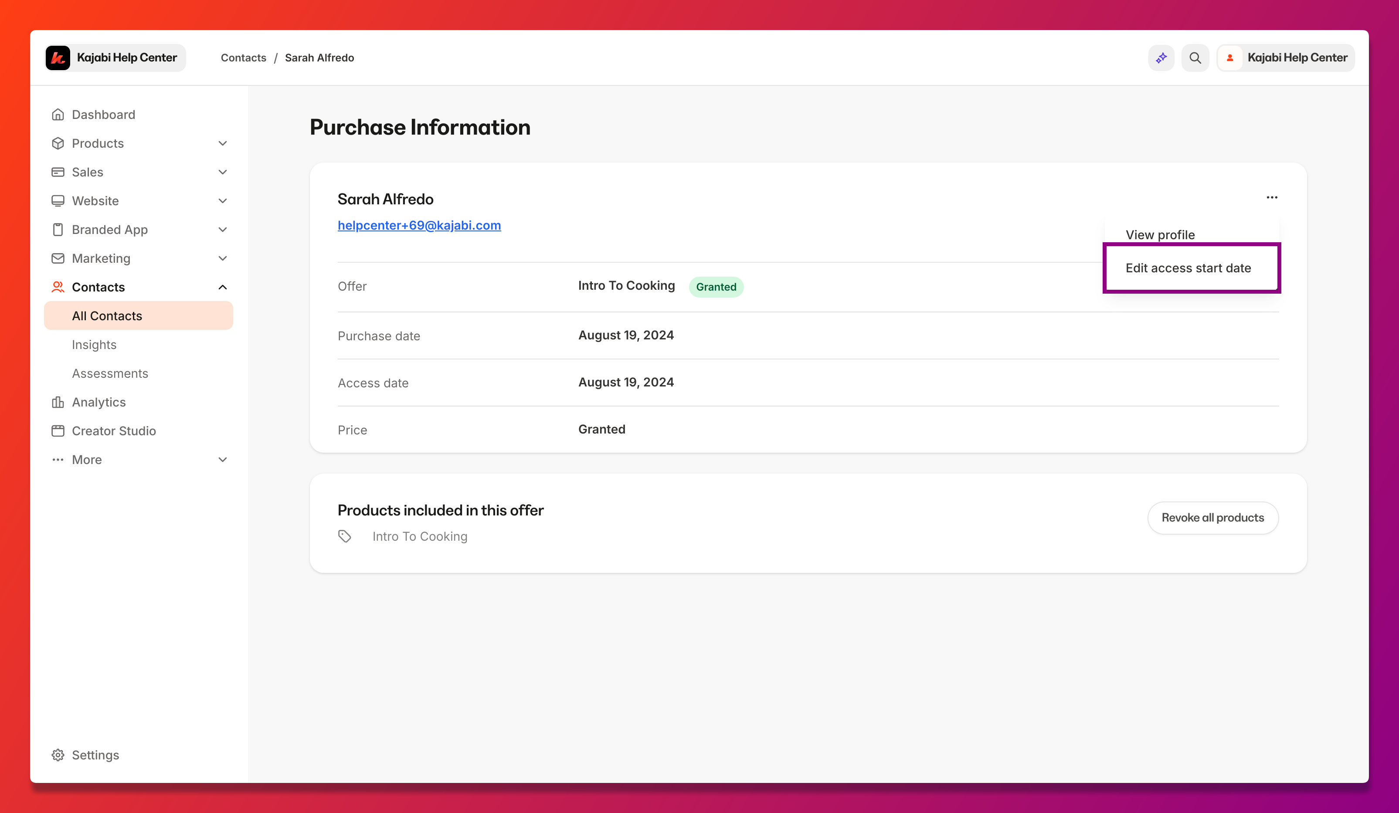Click the Settings gear icon

(58, 755)
